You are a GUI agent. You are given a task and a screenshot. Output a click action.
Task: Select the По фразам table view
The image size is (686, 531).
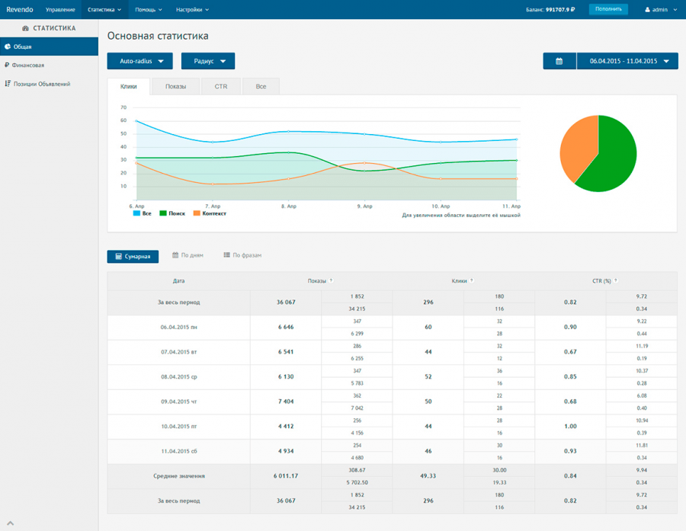point(243,255)
